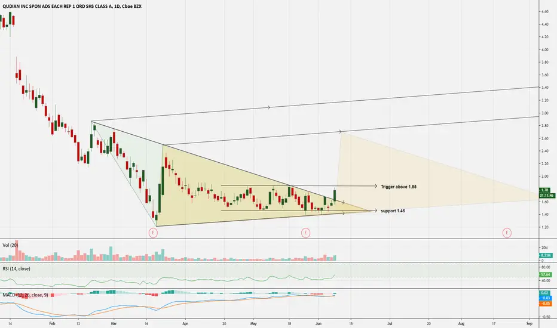Click the 1.40 price axis label
This screenshot has height=328, width=557.
pyautogui.click(x=544, y=214)
